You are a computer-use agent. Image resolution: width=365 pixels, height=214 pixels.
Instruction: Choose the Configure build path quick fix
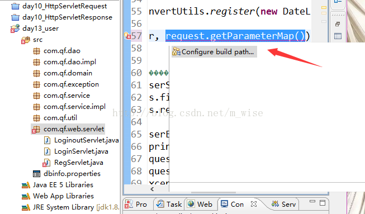point(214,51)
